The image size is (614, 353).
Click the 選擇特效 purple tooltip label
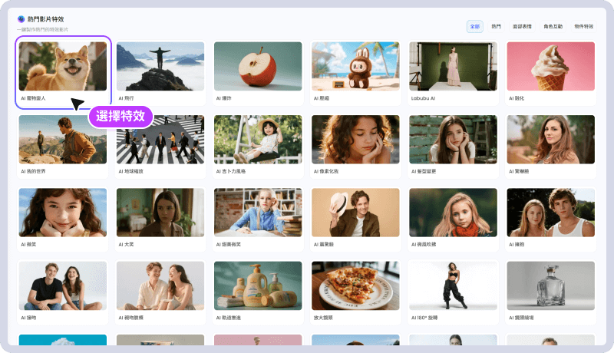pos(120,116)
